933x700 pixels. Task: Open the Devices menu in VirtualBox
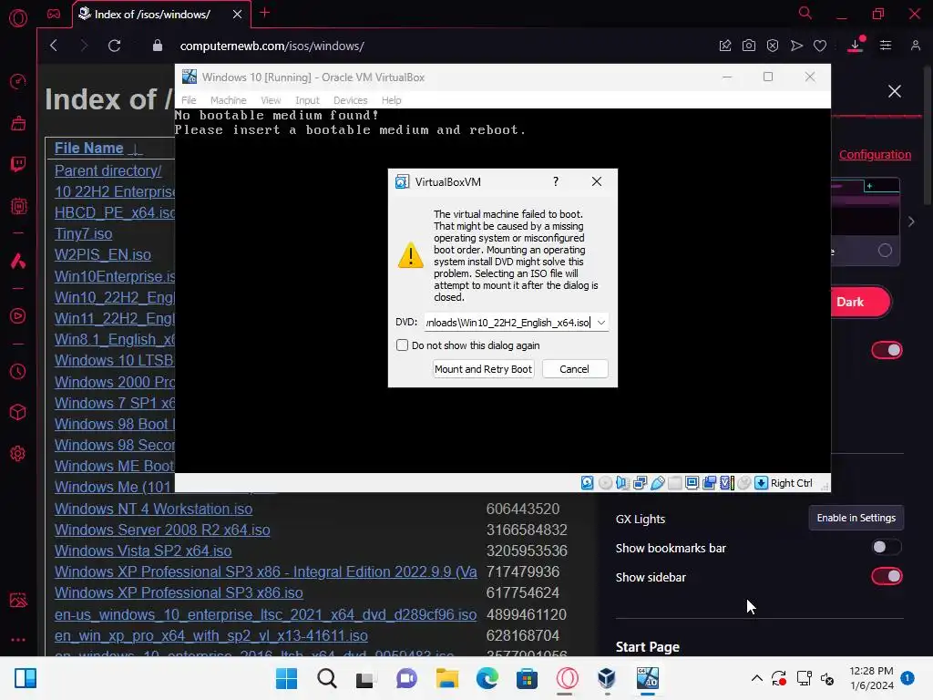click(350, 100)
